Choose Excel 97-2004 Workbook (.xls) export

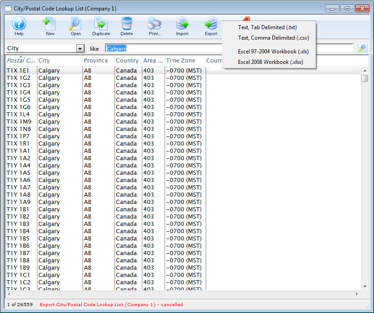click(273, 52)
